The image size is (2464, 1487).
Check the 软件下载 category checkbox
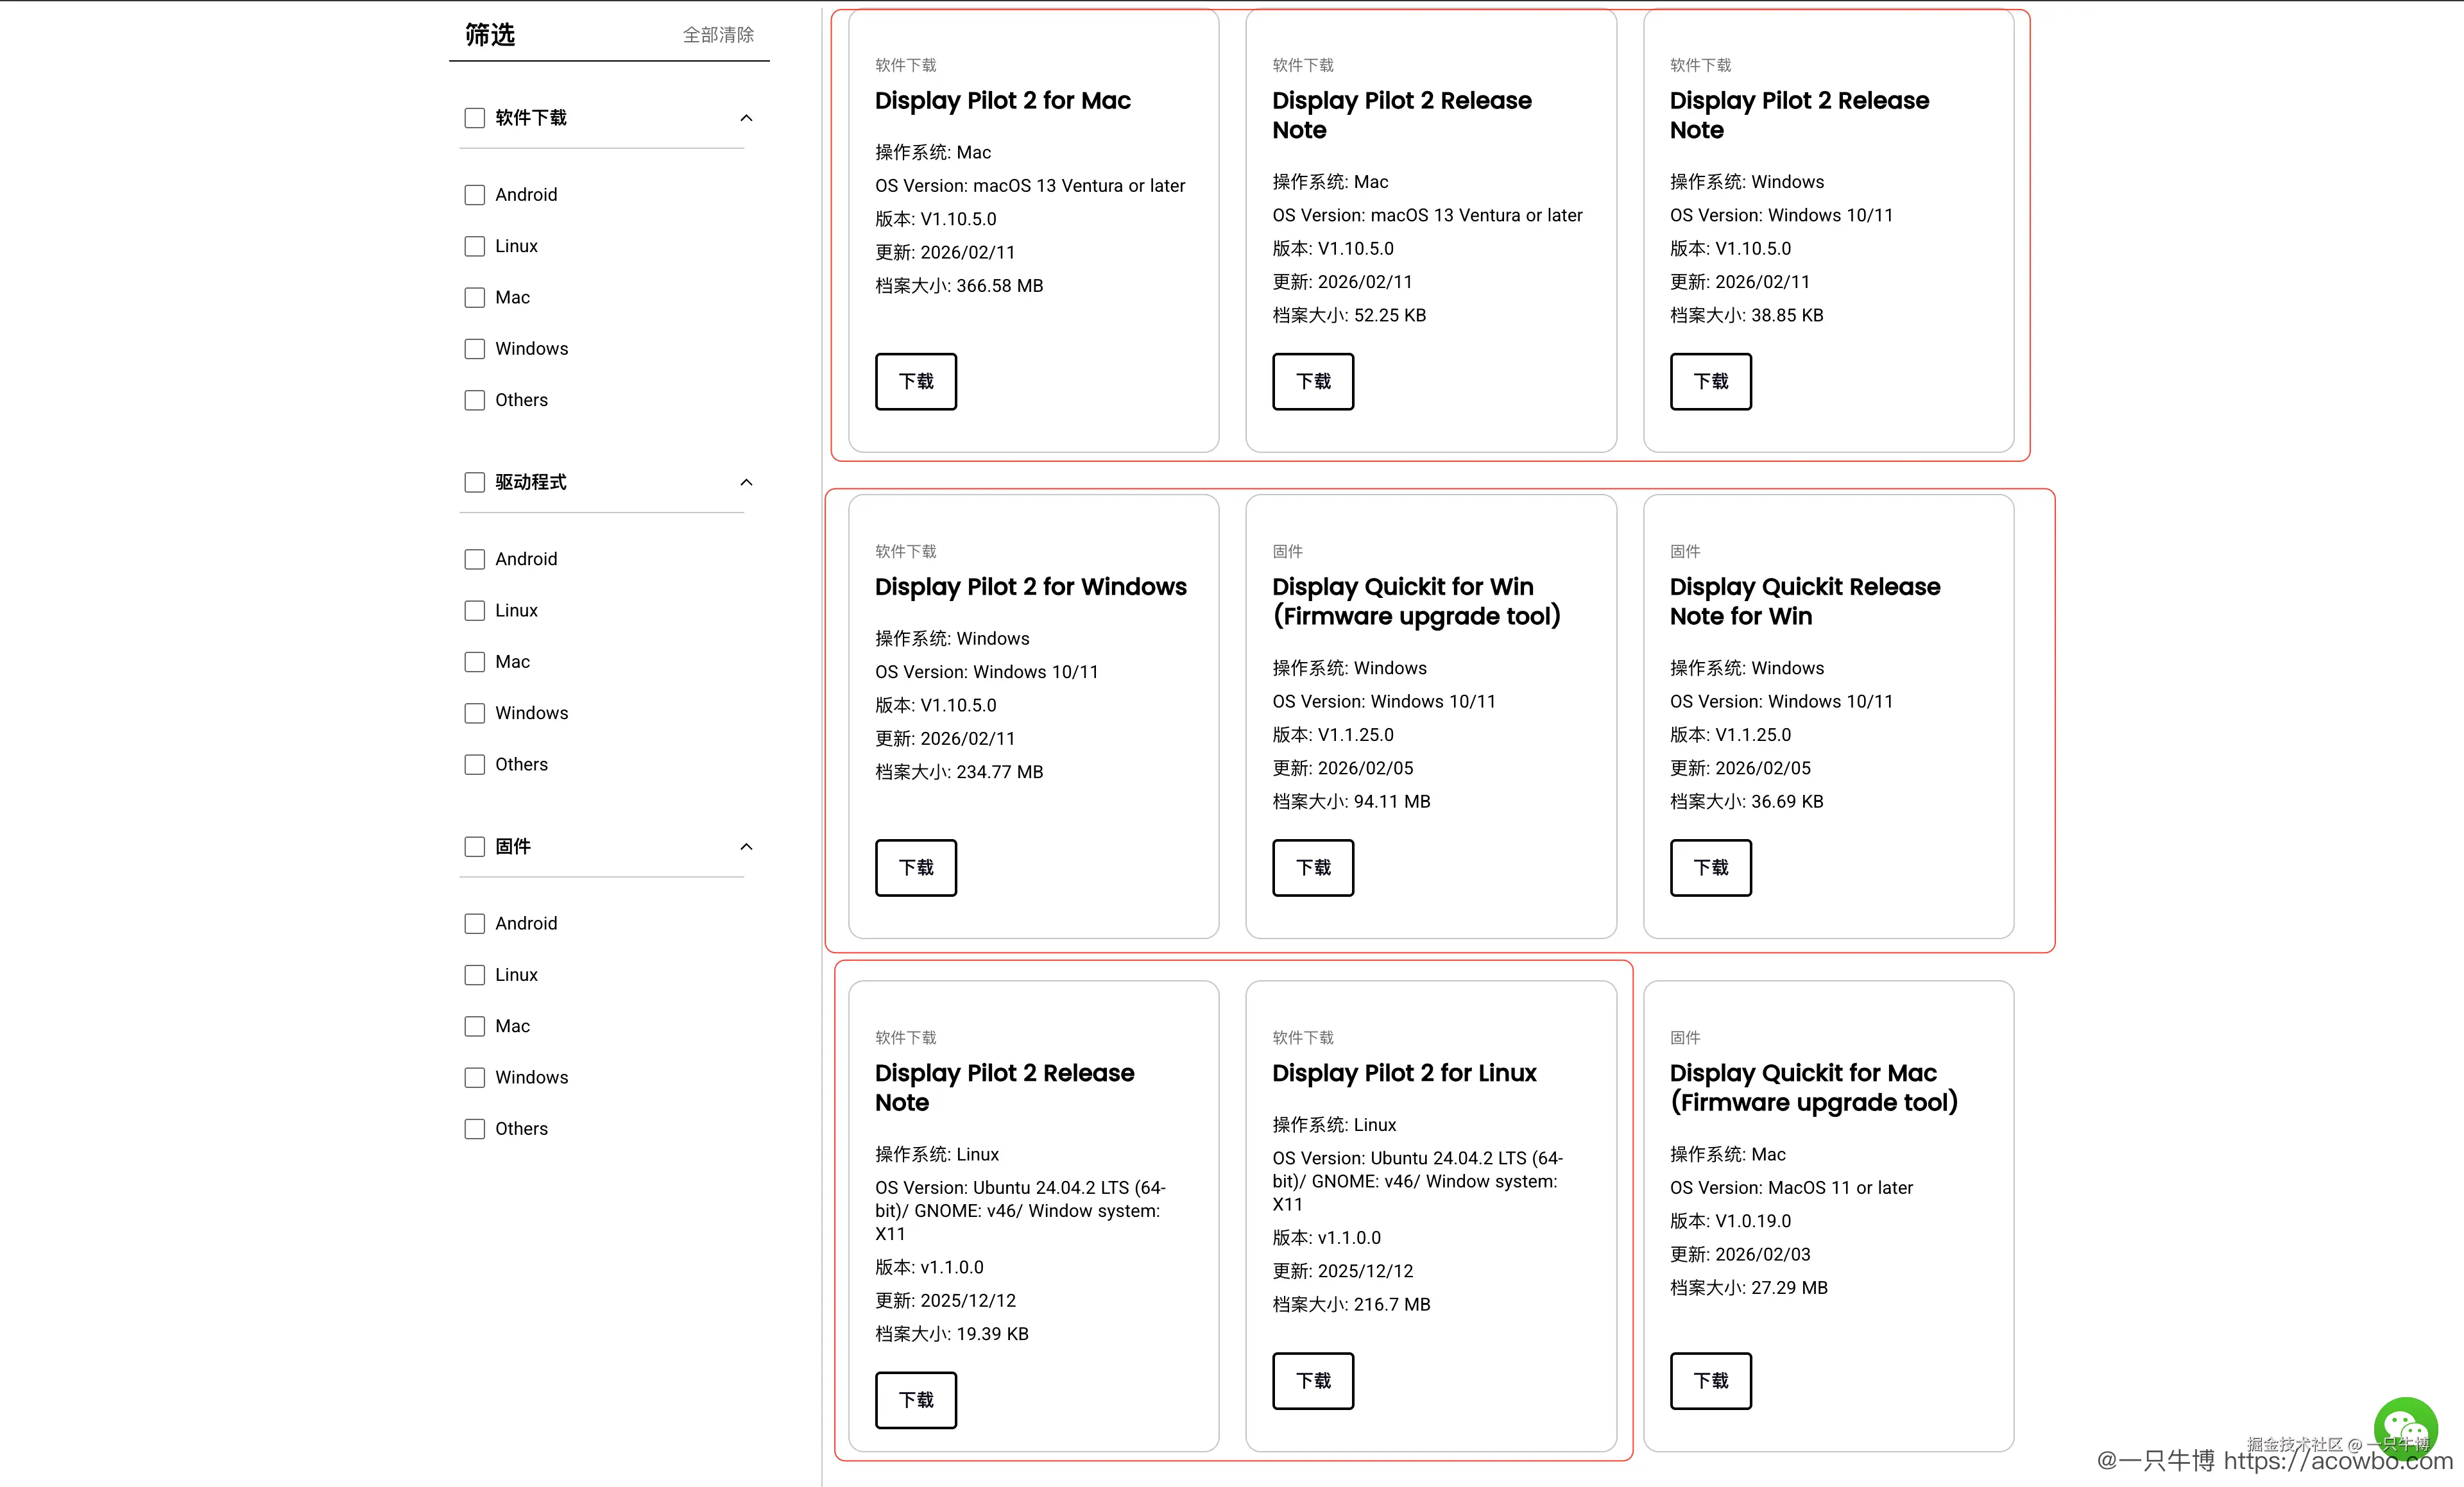(475, 118)
